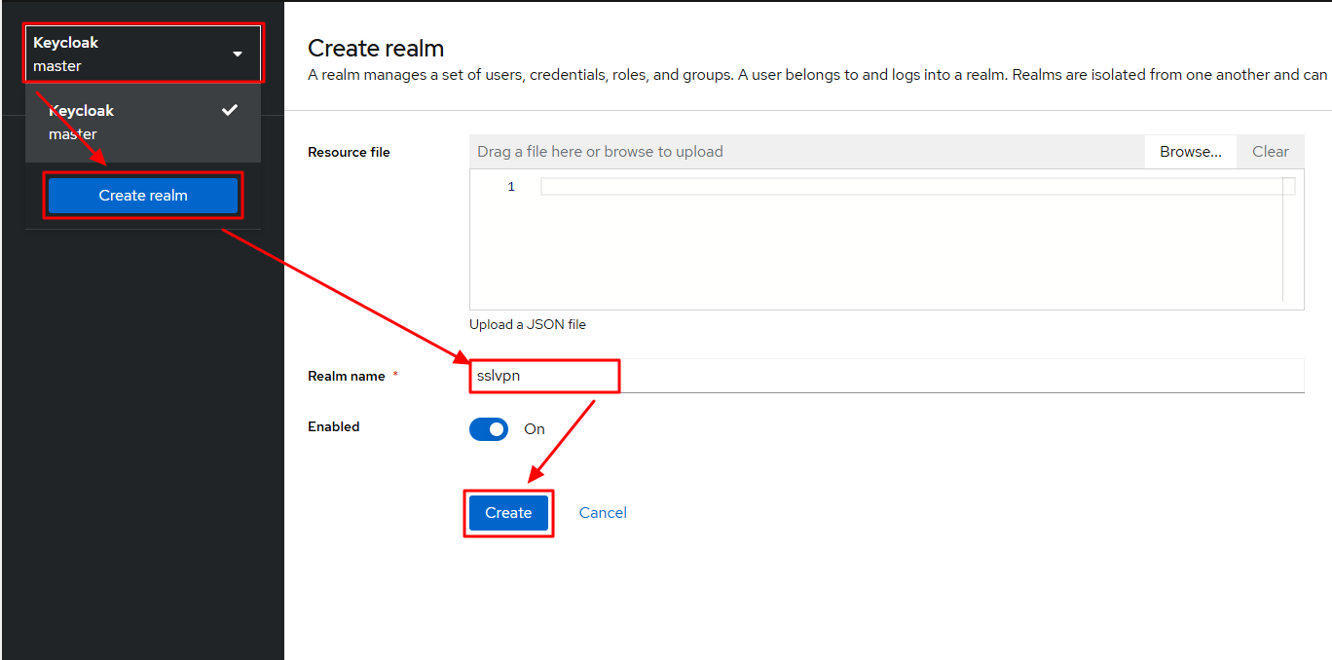Click the Realm name input containing sslvpn

(x=886, y=376)
